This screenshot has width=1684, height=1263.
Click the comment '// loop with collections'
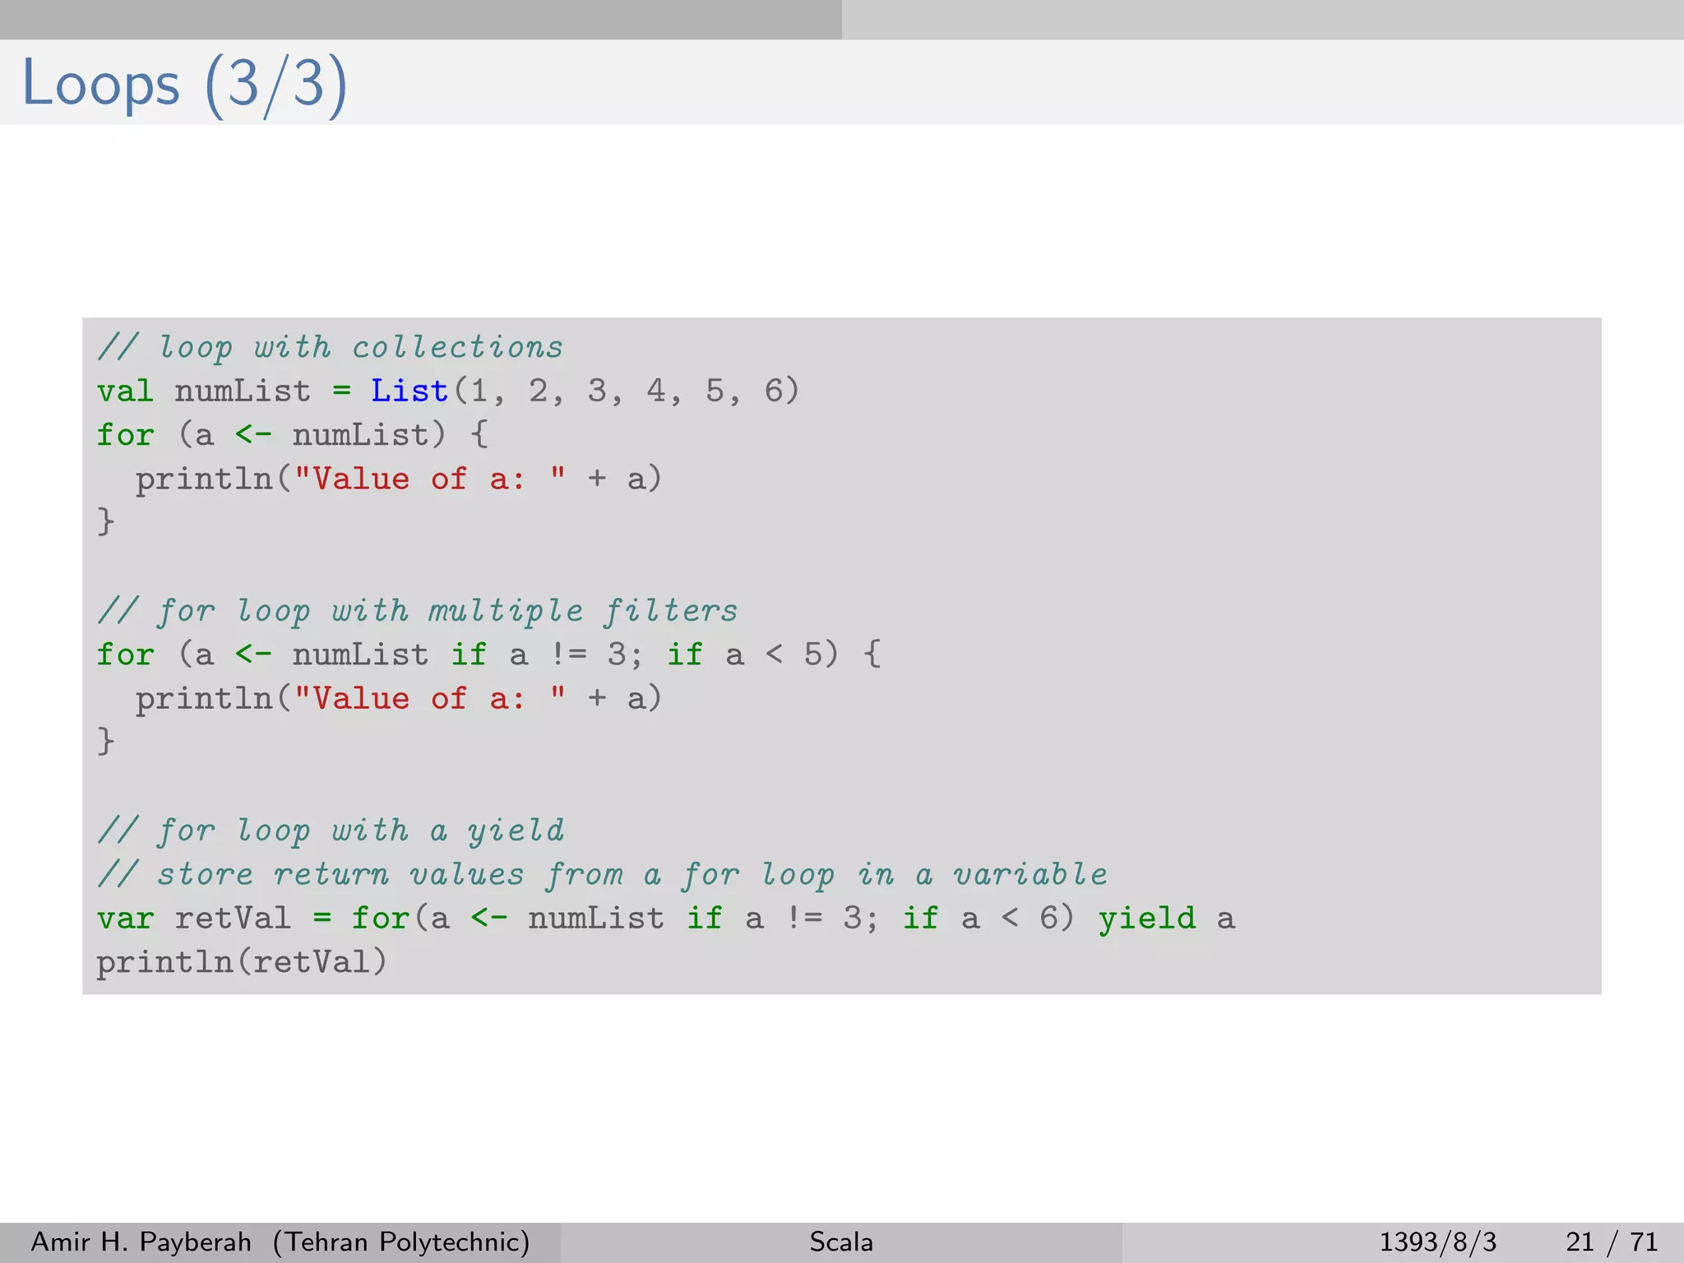click(x=330, y=347)
